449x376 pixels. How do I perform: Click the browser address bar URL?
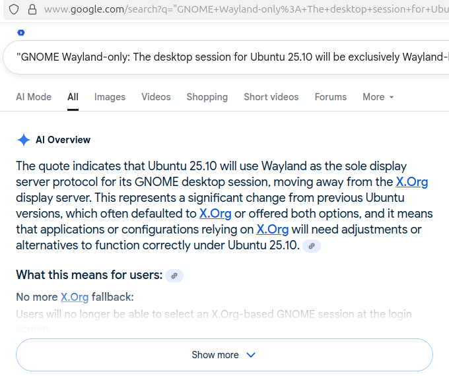(244, 9)
